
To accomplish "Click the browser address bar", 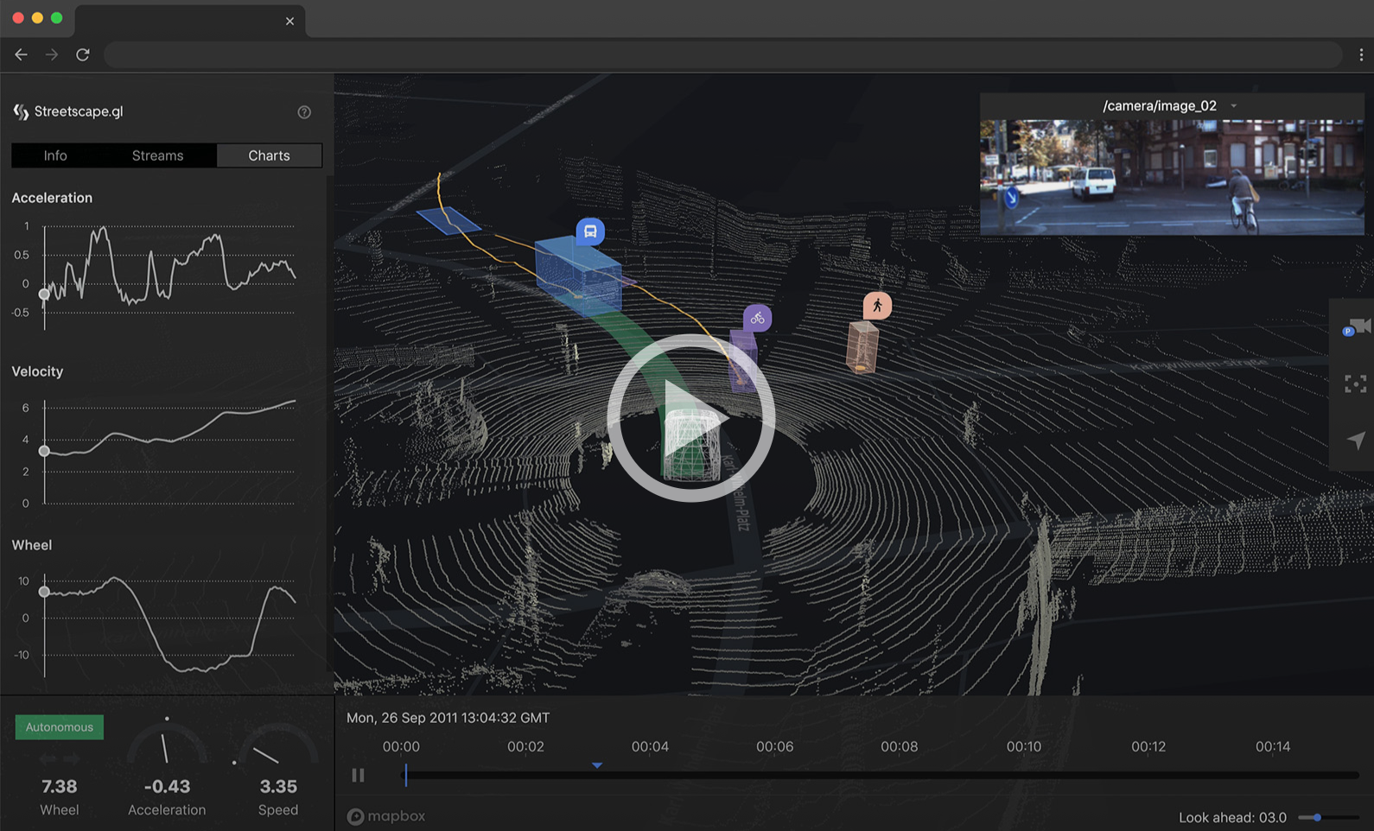I will [722, 54].
